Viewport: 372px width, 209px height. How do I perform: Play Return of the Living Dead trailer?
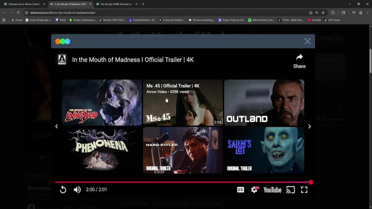tap(102, 102)
